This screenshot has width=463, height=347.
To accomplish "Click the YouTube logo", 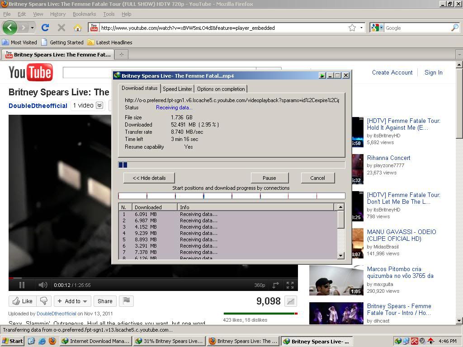I will pyautogui.click(x=31, y=72).
